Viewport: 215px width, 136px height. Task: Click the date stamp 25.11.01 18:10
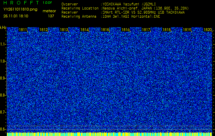pyautogui.click(x=16, y=16)
